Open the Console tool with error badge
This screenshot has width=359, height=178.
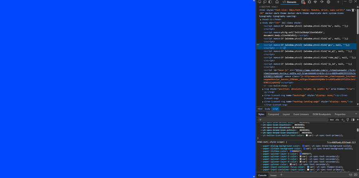pos(303,2)
